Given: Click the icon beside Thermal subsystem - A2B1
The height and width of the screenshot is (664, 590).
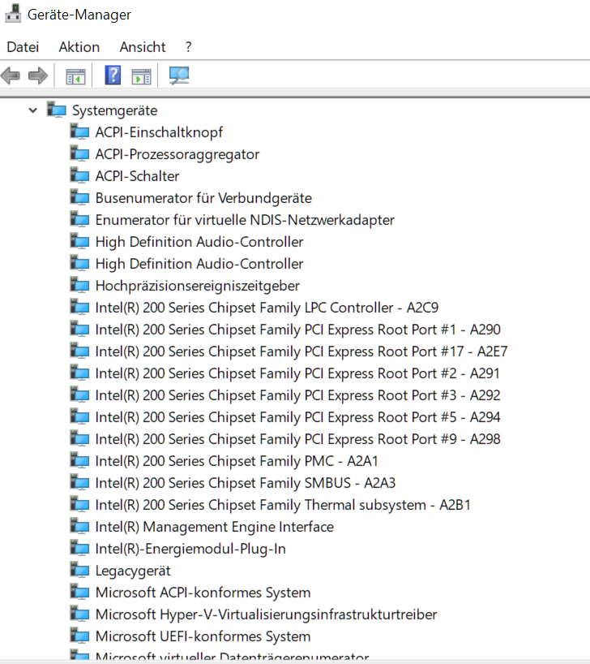Looking at the screenshot, I should point(79,505).
